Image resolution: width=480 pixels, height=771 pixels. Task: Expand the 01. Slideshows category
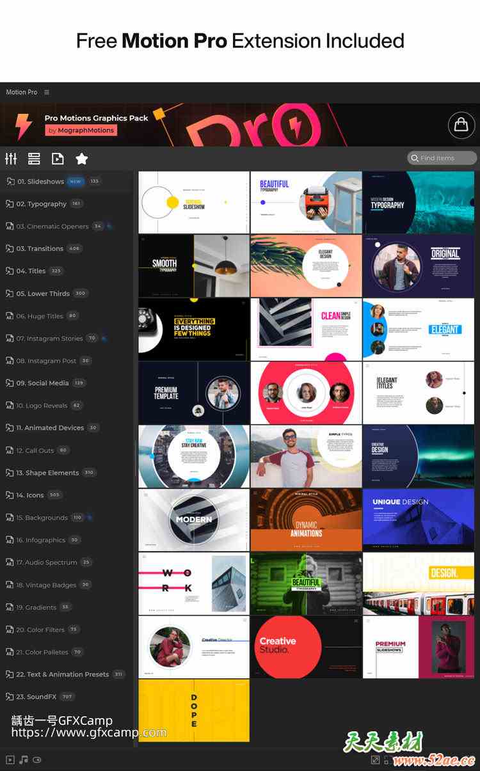tap(52, 182)
